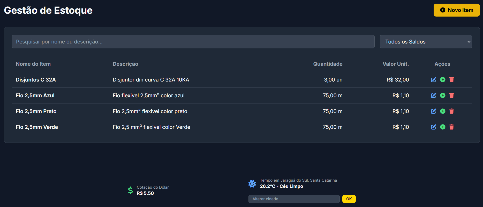Click the R$ 5.50 dollar rate value
483x207 pixels.
(x=145, y=193)
